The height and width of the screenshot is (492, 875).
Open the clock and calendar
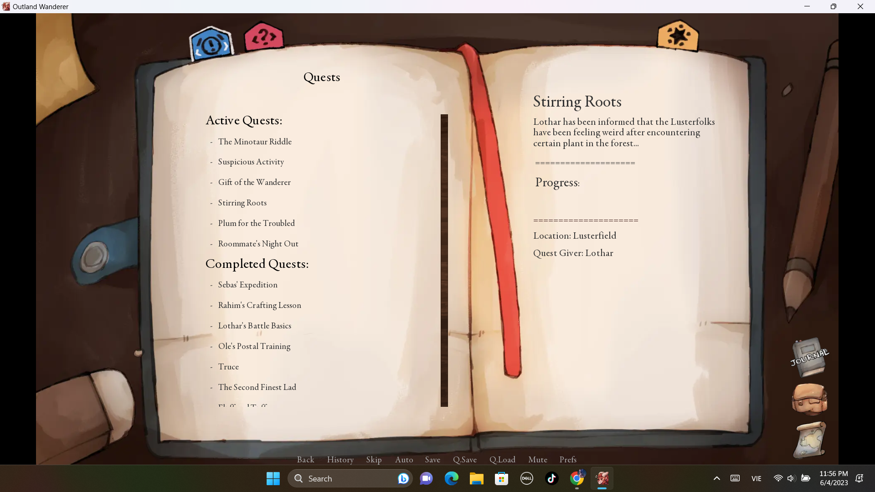[834, 478]
